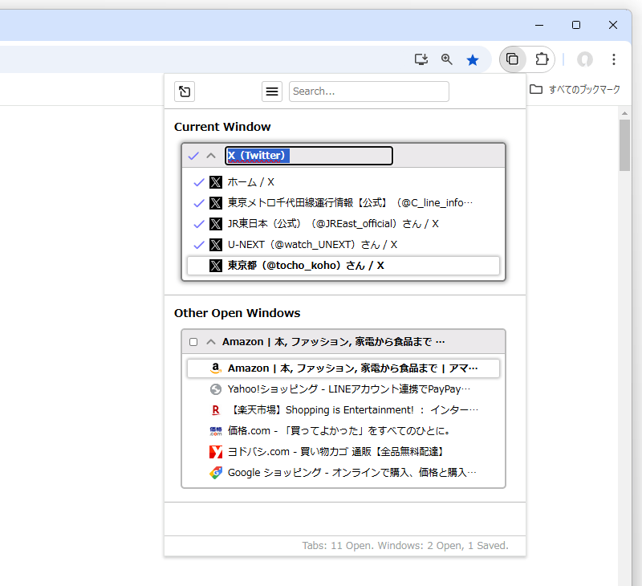This screenshot has width=642, height=586.
Task: Select the Yahoo!ショッピング tab row
Action: tap(343, 389)
